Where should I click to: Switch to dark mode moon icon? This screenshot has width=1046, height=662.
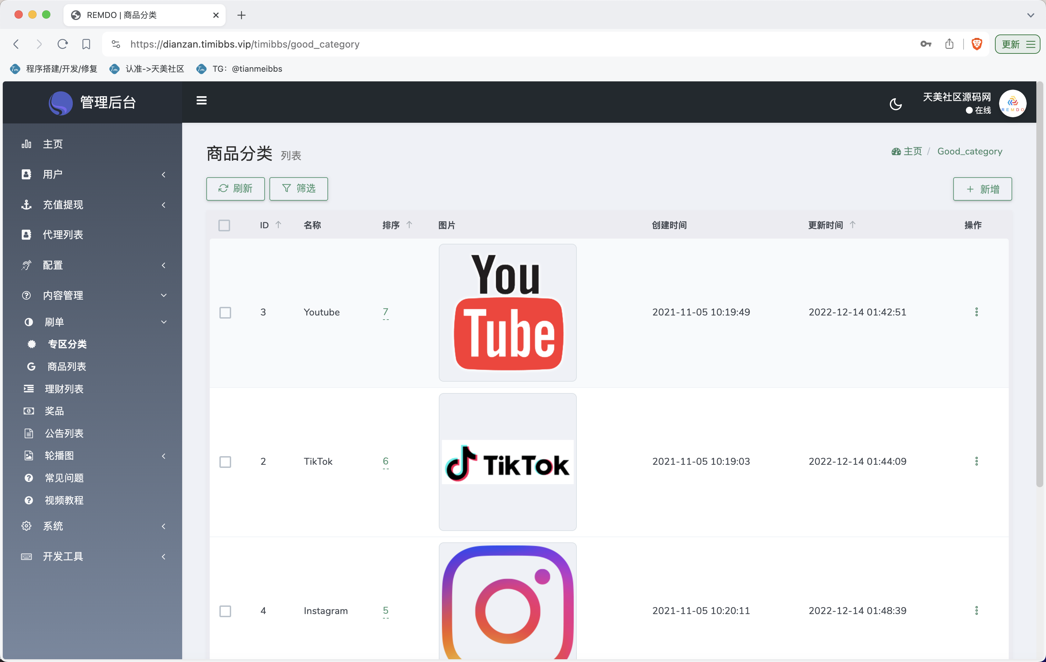coord(896,104)
